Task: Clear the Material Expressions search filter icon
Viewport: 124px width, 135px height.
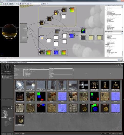Action: point(122,7)
